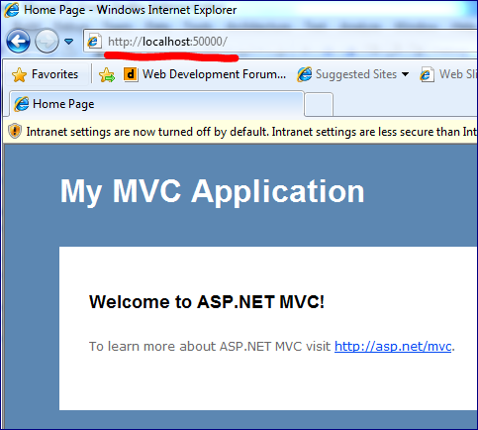Screen dimensions: 478x430
Task: Open a new blank tab
Action: click(x=319, y=105)
